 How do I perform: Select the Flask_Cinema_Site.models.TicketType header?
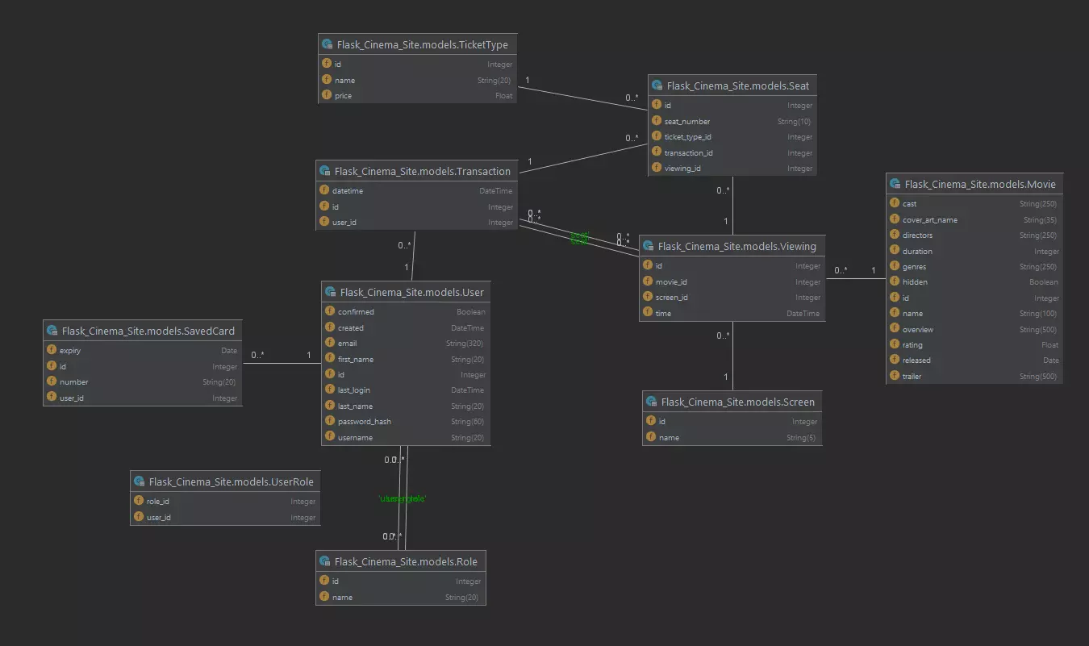coord(417,45)
